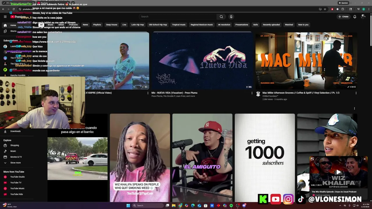Open the YouTube hamburger guide menu
Image resolution: width=372 pixels, height=209 pixels.
pyautogui.click(x=5, y=17)
